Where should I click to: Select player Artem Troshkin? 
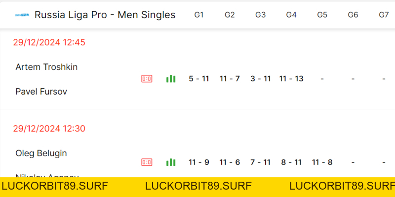[46, 67]
